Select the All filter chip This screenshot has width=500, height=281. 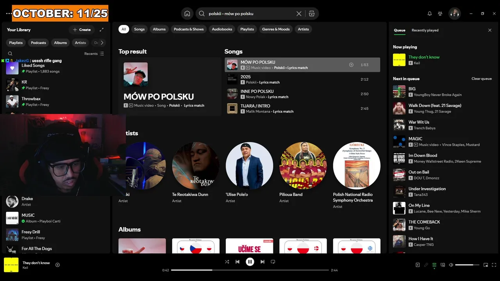click(124, 29)
